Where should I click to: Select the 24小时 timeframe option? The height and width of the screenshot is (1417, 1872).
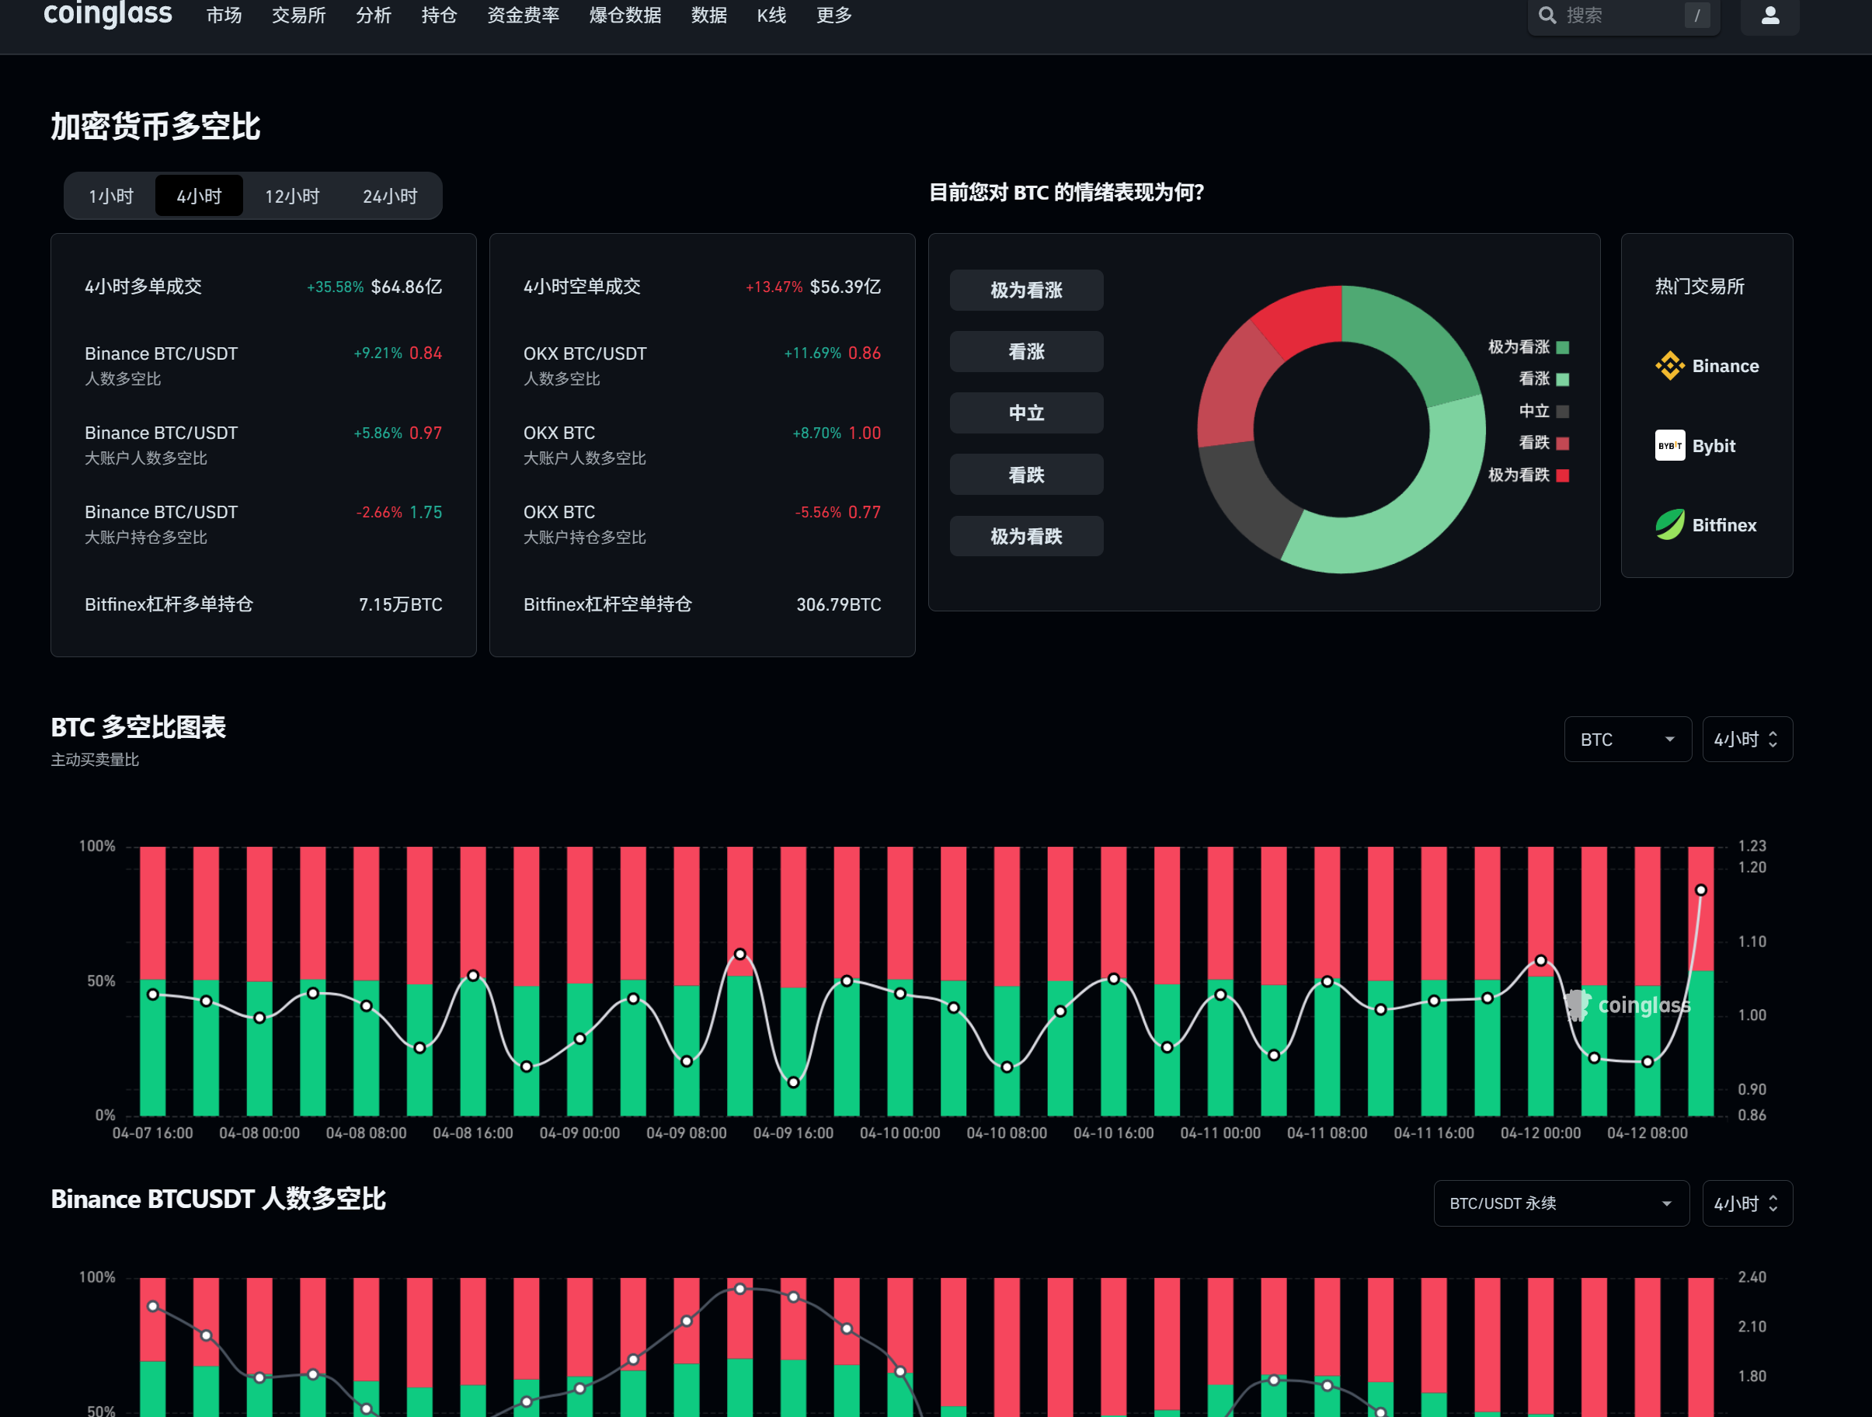click(389, 197)
